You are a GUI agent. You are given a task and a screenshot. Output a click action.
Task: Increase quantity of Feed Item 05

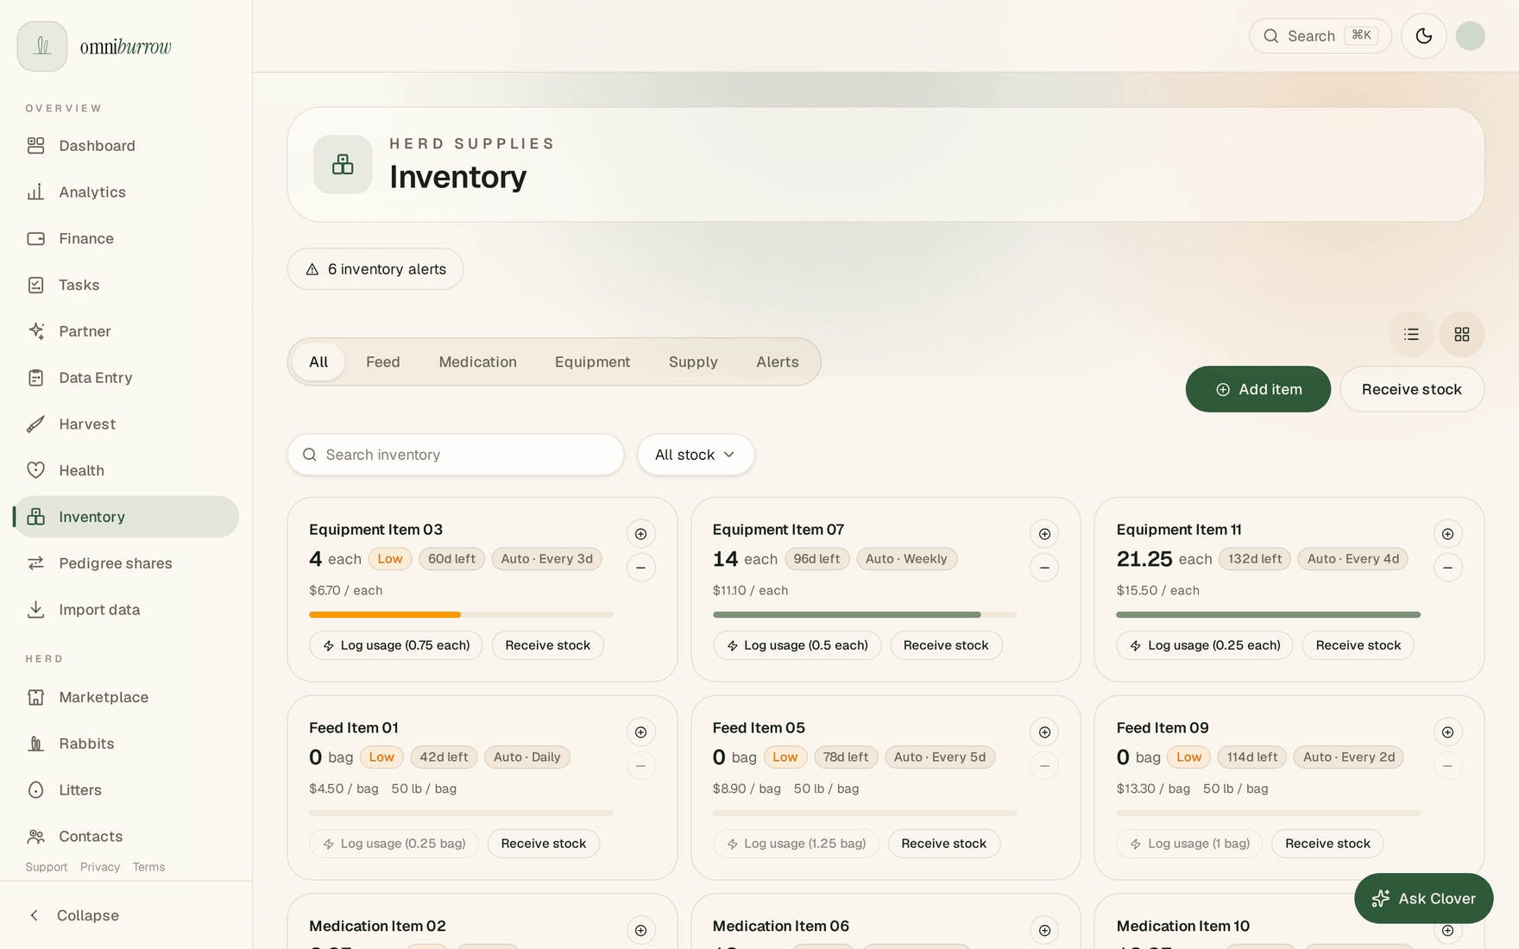coord(1044,732)
